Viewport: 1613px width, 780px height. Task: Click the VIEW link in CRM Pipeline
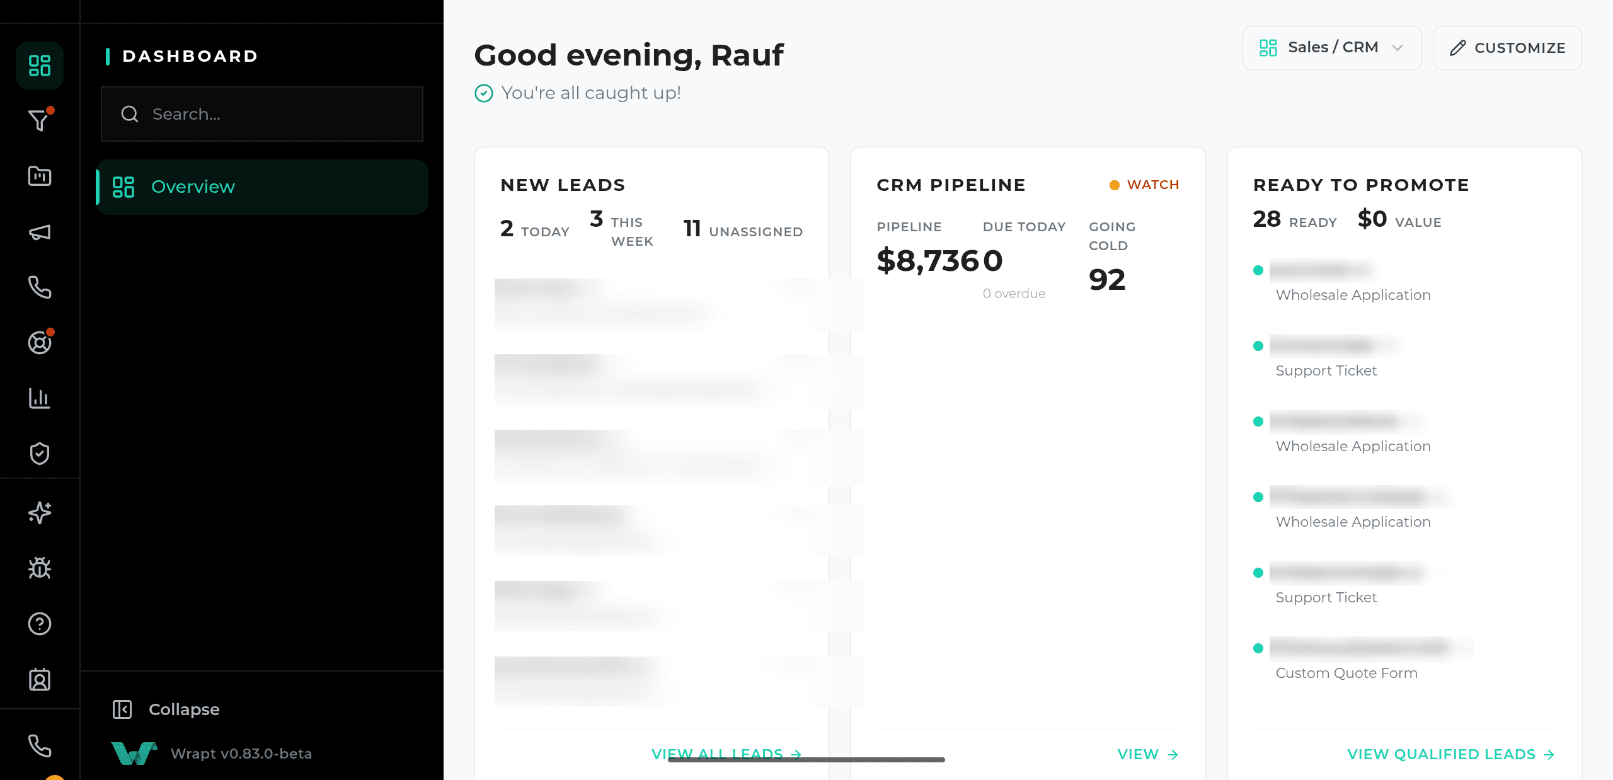[1147, 754]
